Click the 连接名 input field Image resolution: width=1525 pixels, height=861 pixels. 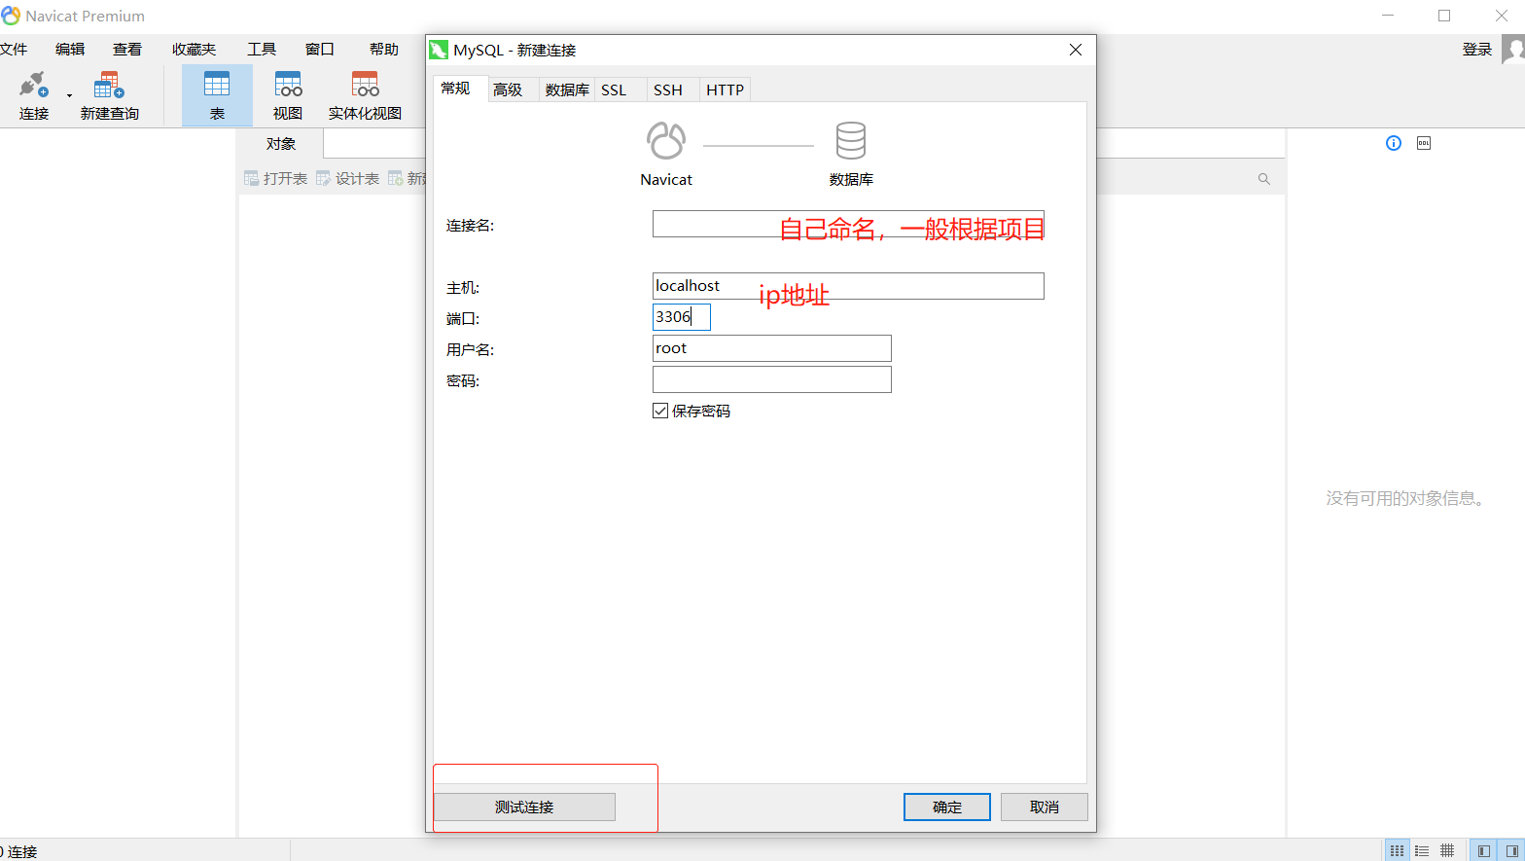(x=848, y=224)
